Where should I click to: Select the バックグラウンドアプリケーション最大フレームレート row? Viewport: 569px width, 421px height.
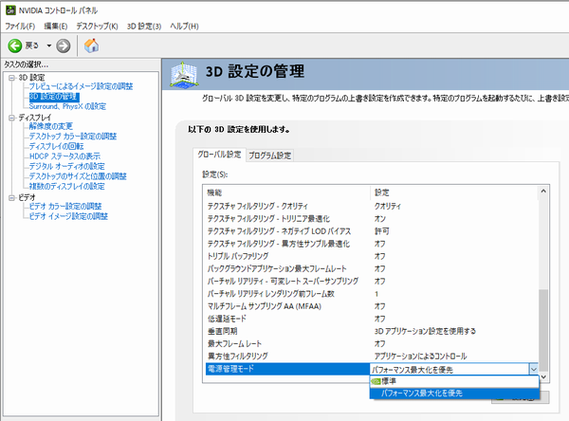[x=372, y=268]
